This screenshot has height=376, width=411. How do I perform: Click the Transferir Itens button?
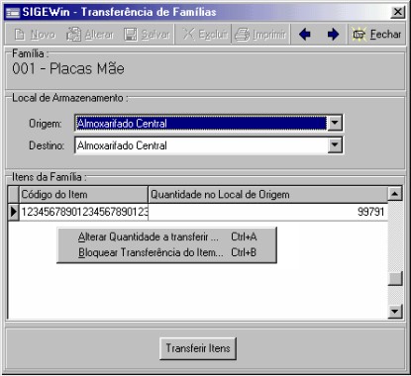tap(198, 348)
